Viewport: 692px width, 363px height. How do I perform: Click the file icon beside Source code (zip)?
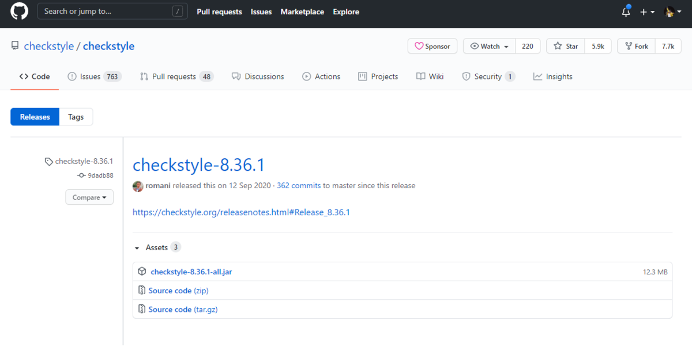142,290
